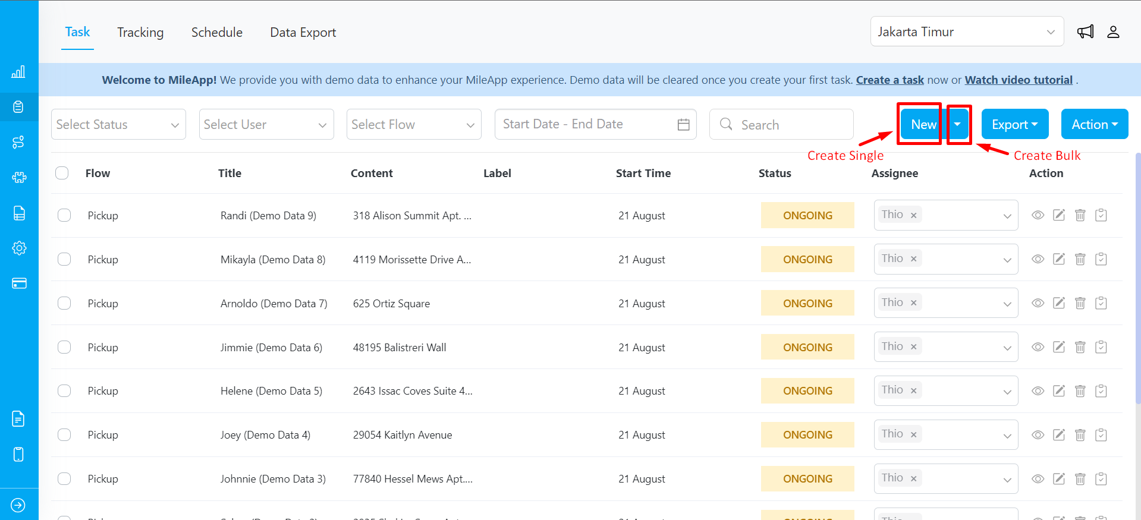Click the title Johnnie (Demo Data 3)
This screenshot has width=1141, height=520.
[x=273, y=478]
